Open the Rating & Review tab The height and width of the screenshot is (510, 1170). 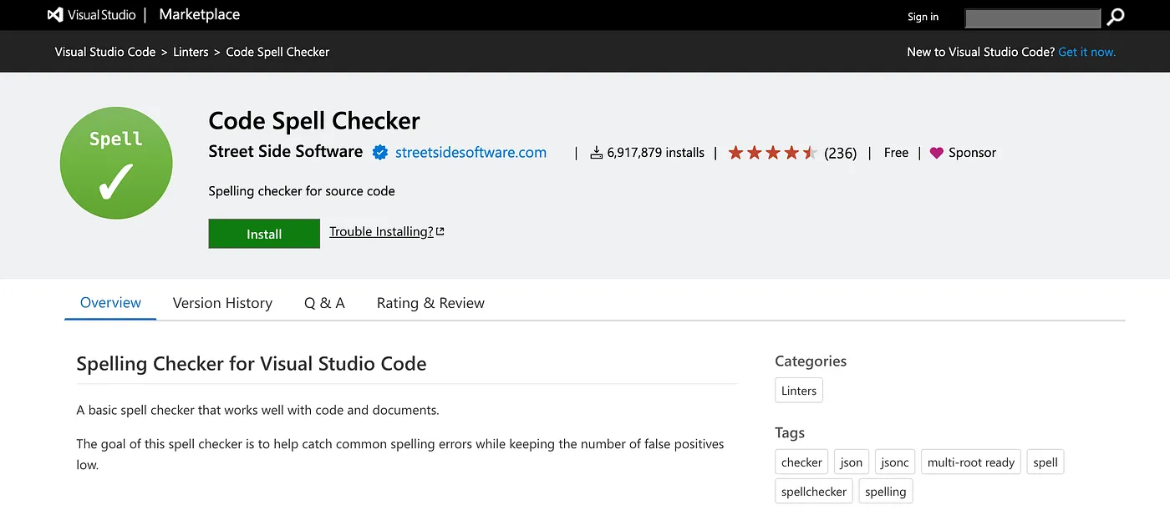(430, 303)
